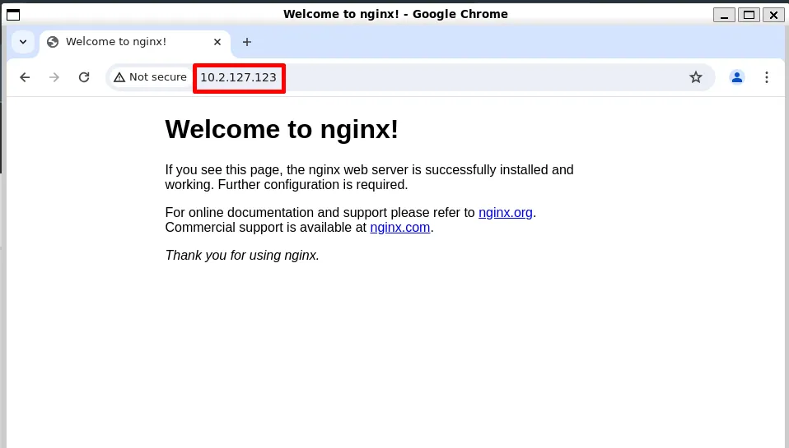Open Chrome's three-dot menu
789x448 pixels.
tap(767, 77)
